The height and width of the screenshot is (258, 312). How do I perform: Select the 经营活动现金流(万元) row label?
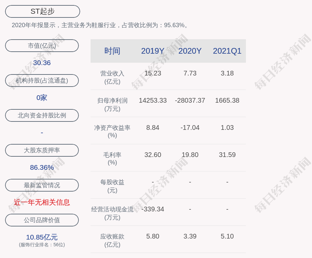[112, 213]
